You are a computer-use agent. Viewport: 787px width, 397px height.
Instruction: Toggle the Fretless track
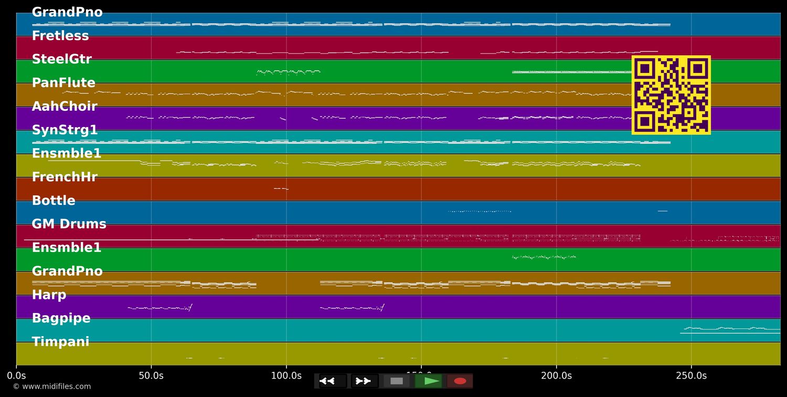pyautogui.click(x=60, y=35)
